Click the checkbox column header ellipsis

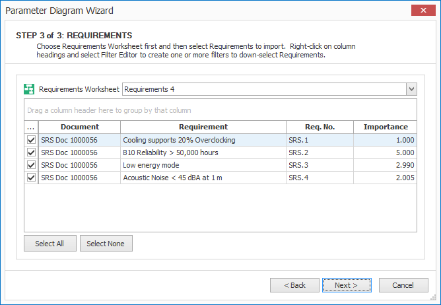pos(31,127)
